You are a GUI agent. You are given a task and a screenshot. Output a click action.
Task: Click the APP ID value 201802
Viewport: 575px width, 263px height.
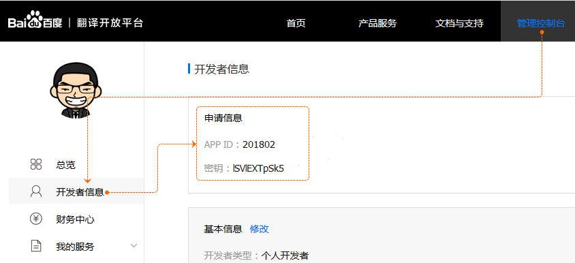click(x=259, y=144)
